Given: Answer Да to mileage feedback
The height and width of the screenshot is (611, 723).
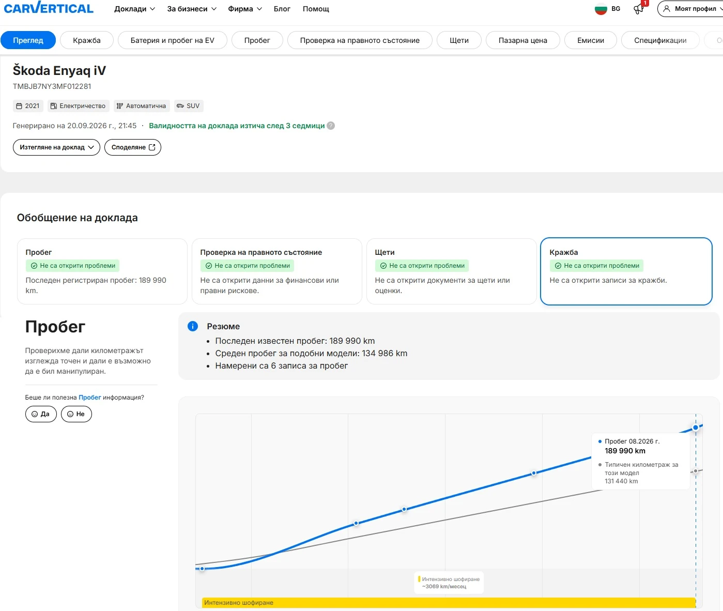Looking at the screenshot, I should coord(41,414).
